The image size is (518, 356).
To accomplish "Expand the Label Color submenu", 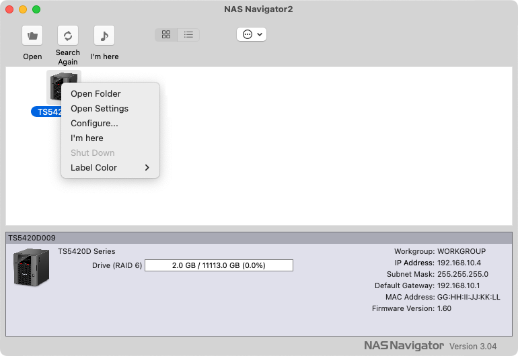I will pos(94,168).
